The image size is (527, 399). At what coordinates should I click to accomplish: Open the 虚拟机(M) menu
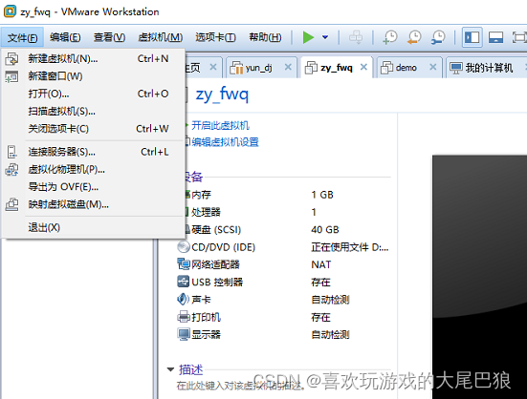[161, 37]
